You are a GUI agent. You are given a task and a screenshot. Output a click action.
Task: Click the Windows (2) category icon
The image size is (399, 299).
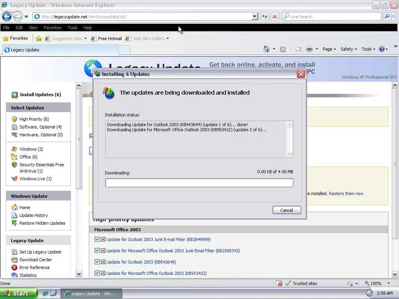coord(14,149)
